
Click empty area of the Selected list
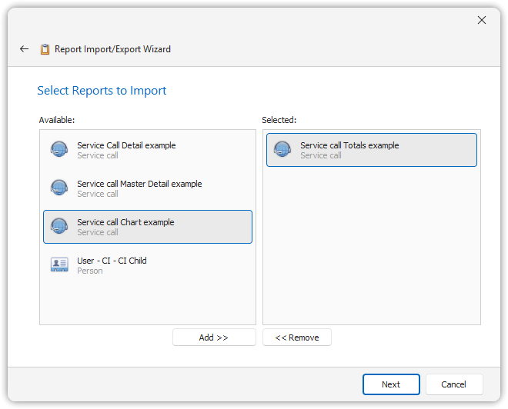371,246
